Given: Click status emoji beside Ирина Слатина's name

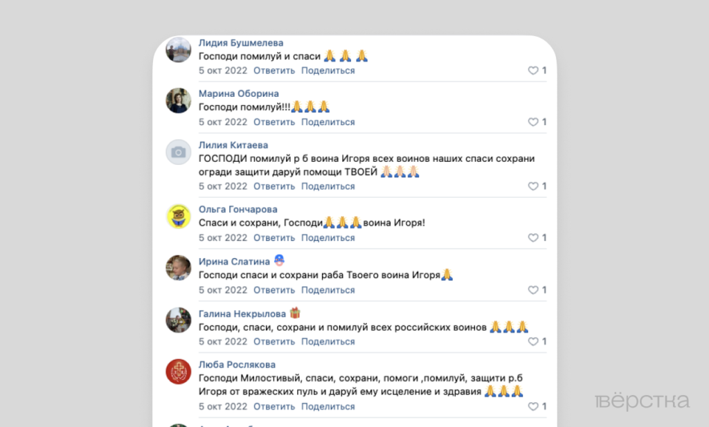Looking at the screenshot, I should point(280,260).
